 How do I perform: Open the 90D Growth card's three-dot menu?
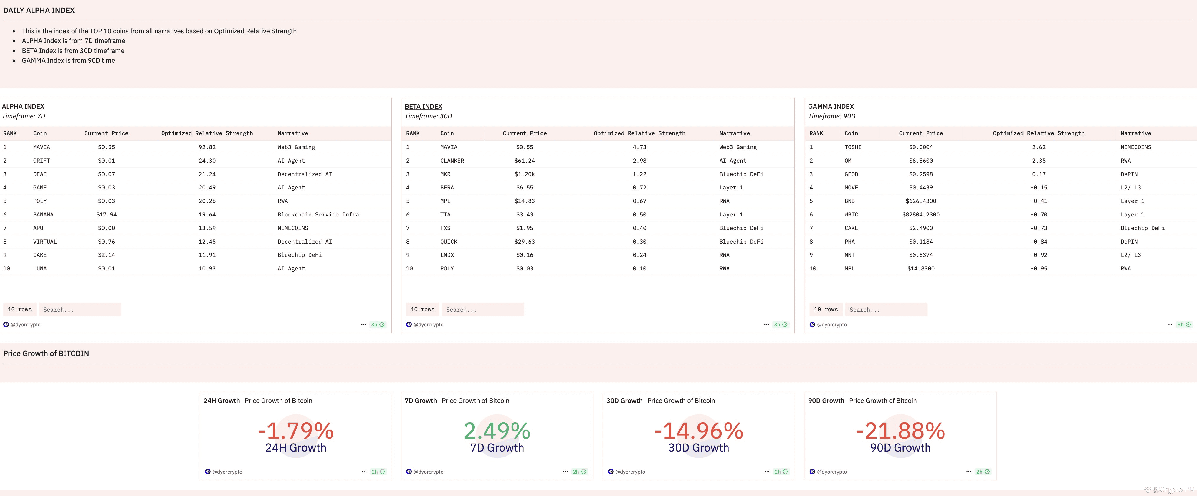(968, 471)
